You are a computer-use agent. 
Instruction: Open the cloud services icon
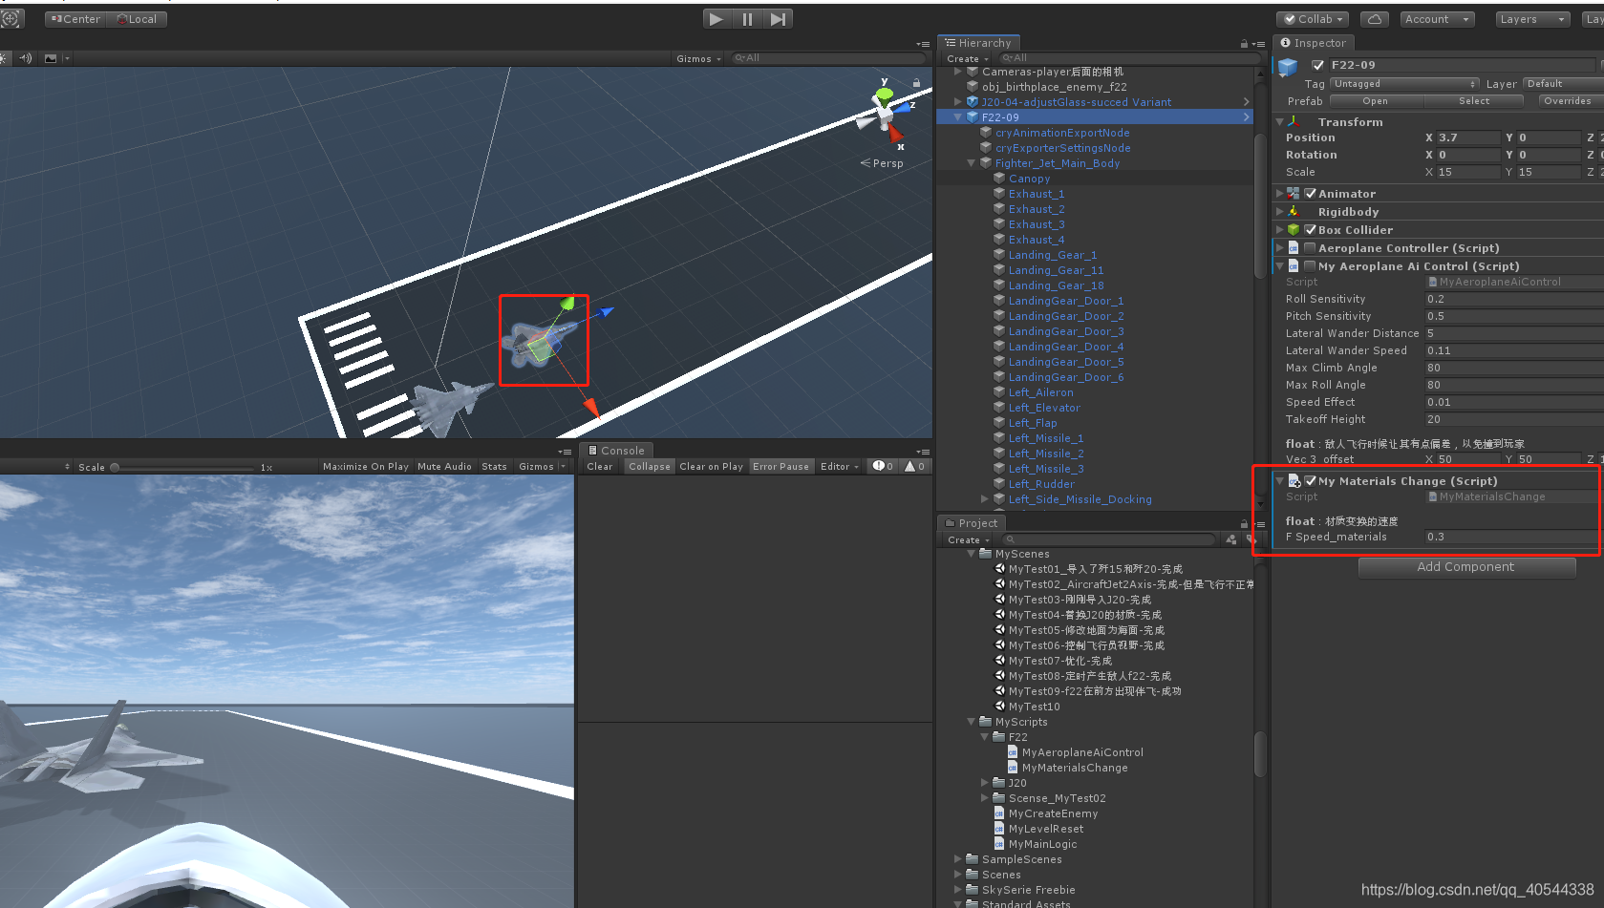pos(1374,19)
